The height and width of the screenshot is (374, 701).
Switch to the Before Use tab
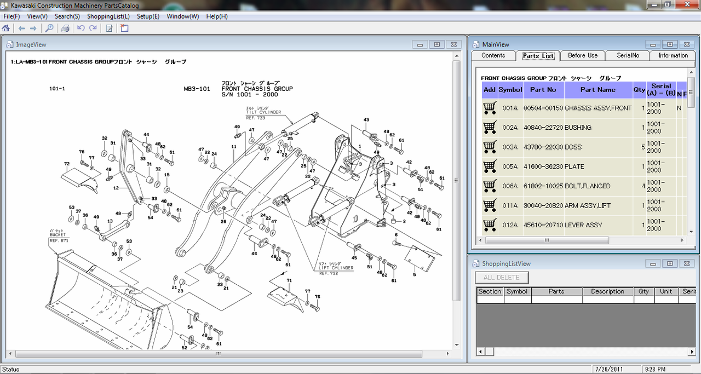[x=583, y=55]
